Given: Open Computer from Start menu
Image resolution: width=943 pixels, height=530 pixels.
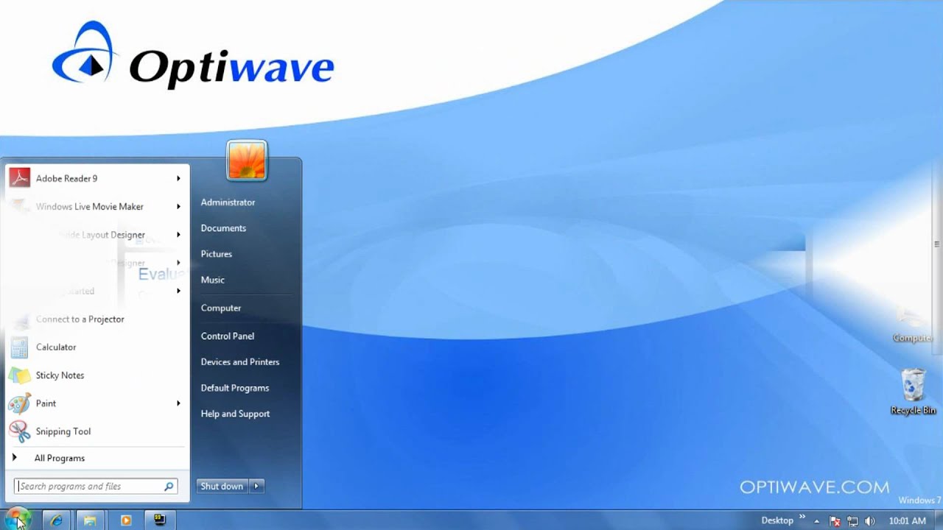Looking at the screenshot, I should click(220, 308).
